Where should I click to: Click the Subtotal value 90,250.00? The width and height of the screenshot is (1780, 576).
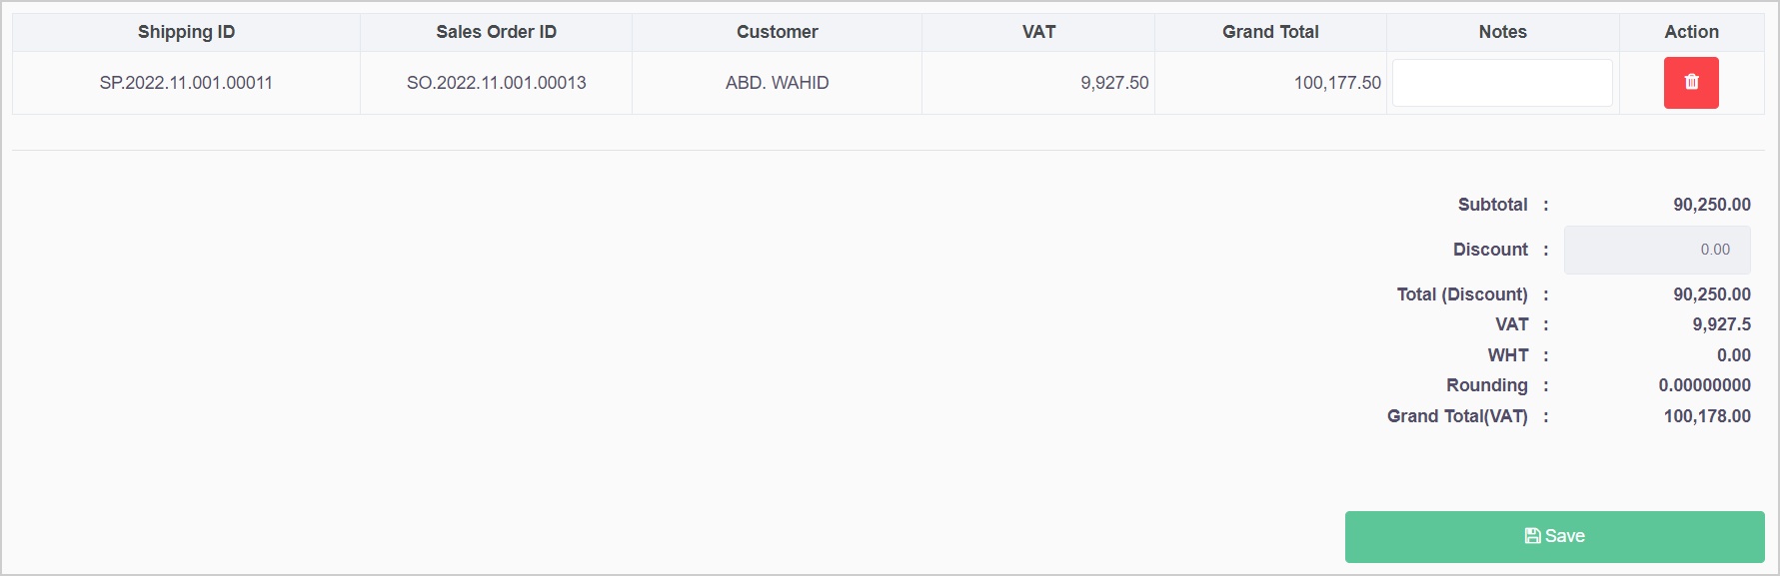pyautogui.click(x=1711, y=205)
